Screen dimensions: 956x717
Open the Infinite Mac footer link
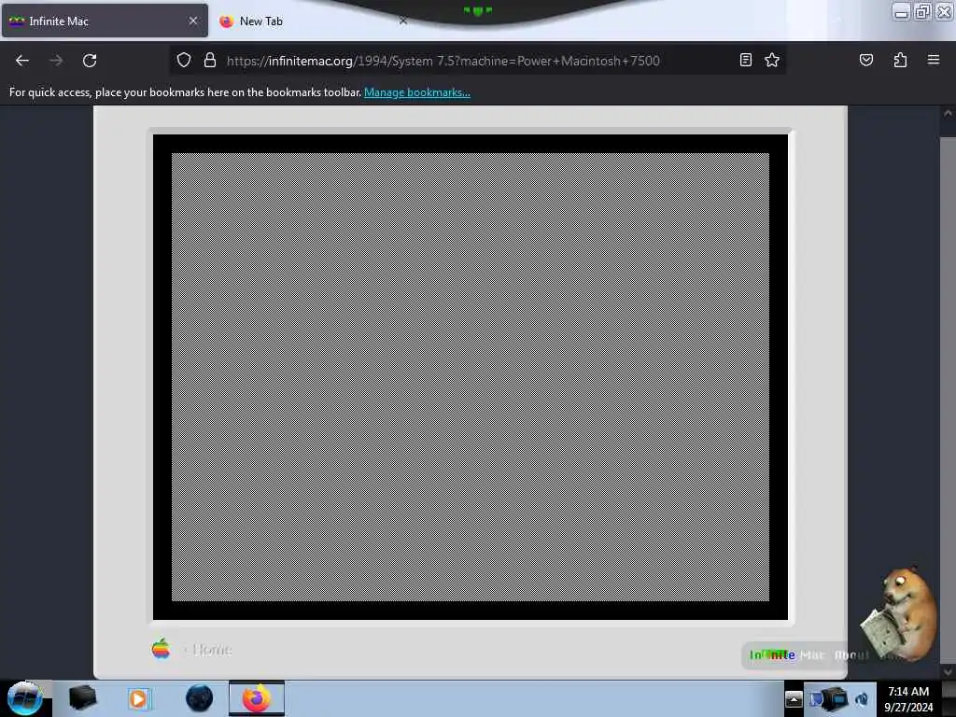click(x=786, y=654)
